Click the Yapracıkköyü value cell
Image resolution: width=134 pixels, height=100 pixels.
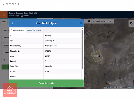[x=62, y=46]
